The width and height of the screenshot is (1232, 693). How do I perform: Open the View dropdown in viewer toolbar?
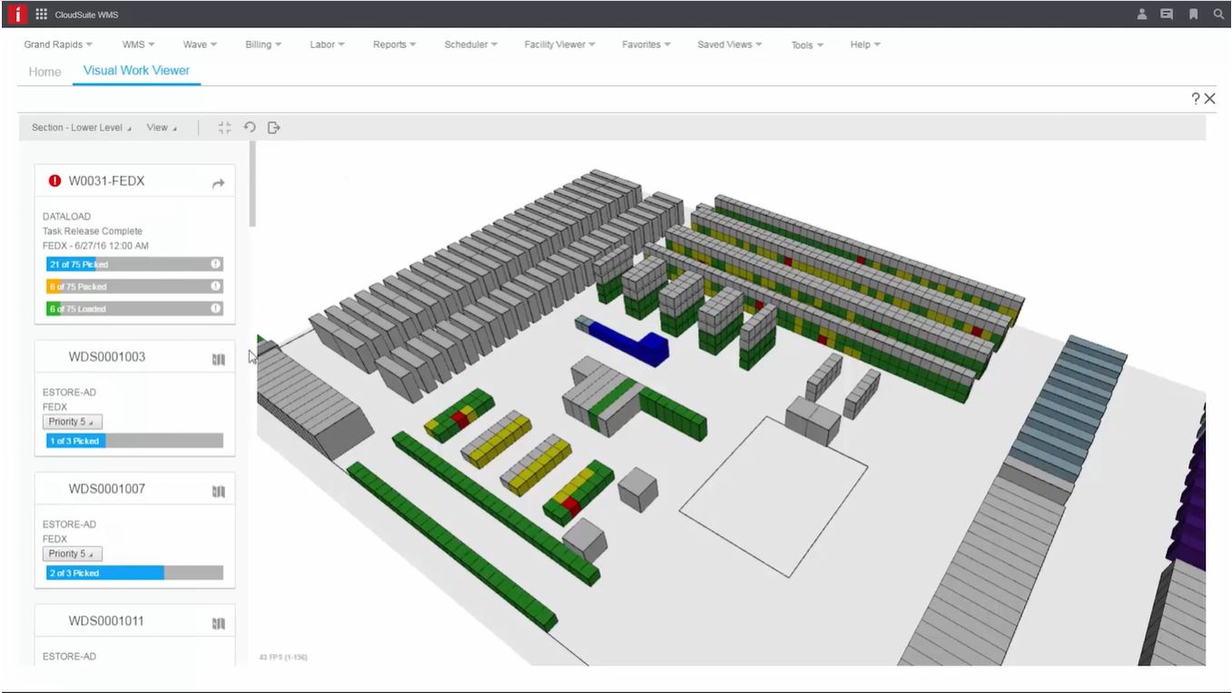[x=162, y=128]
